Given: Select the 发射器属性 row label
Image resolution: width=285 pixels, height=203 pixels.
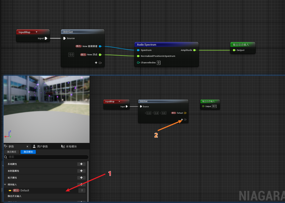Looking at the screenshot, I should [13, 171].
